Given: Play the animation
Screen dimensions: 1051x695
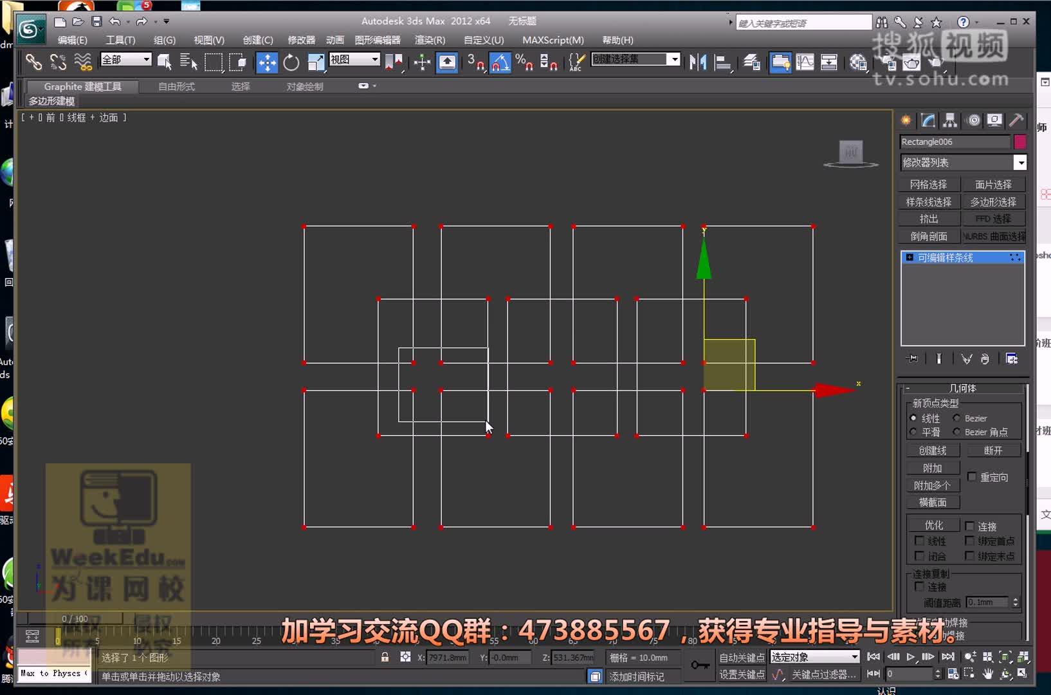Looking at the screenshot, I should tap(909, 657).
